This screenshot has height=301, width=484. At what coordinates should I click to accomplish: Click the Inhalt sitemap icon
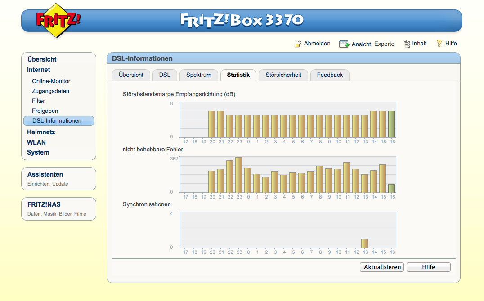click(407, 44)
